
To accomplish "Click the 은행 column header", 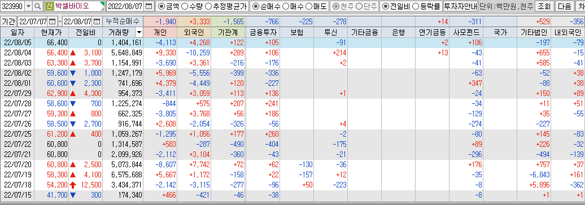I will pos(399,33).
